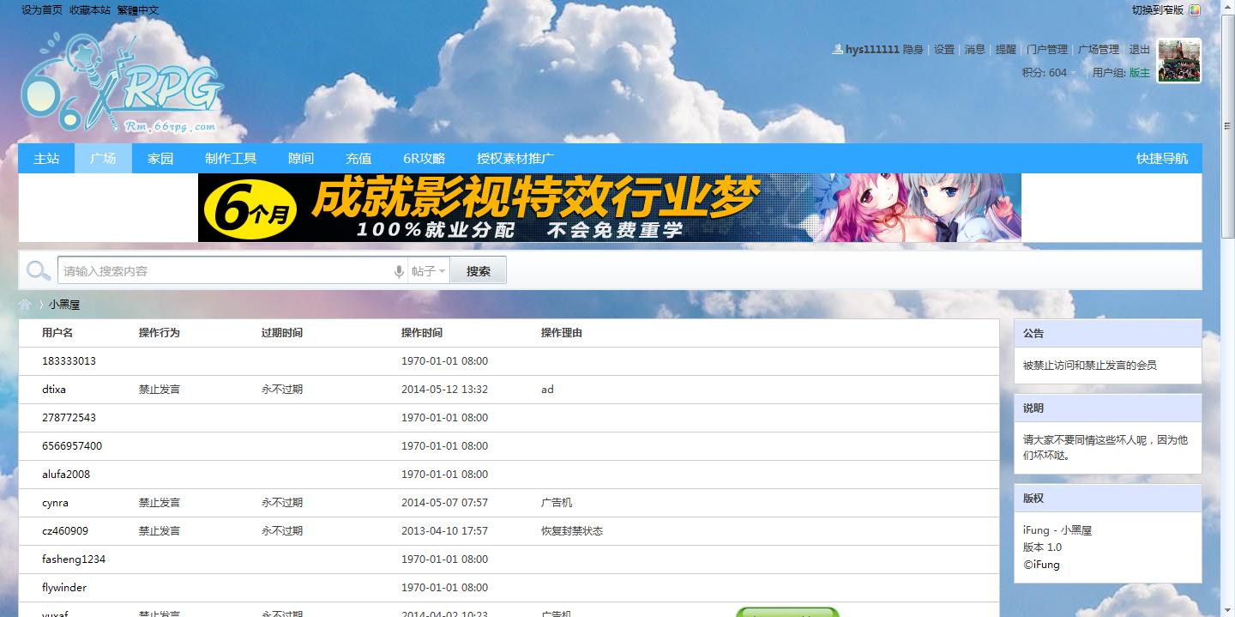This screenshot has width=1235, height=617.
Task: Switch to 繁體中文 language
Action: (138, 10)
